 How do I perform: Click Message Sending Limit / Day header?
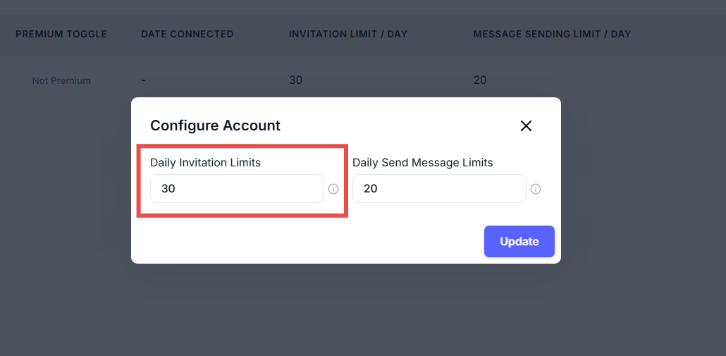[x=552, y=34]
